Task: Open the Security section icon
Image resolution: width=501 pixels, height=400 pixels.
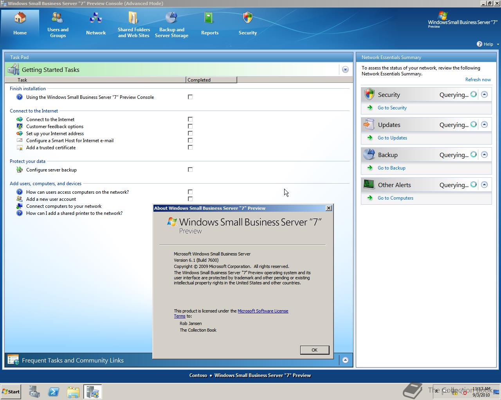Action: click(x=248, y=18)
